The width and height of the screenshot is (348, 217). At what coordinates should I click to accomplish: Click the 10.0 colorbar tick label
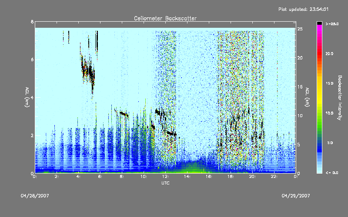329,113
